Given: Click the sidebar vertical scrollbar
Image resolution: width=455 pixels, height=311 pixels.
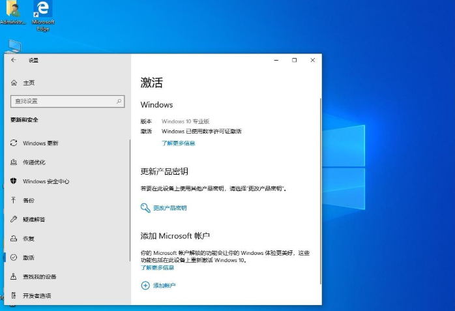Looking at the screenshot, I should point(130,200).
